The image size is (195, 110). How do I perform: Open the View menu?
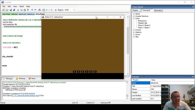15,6
